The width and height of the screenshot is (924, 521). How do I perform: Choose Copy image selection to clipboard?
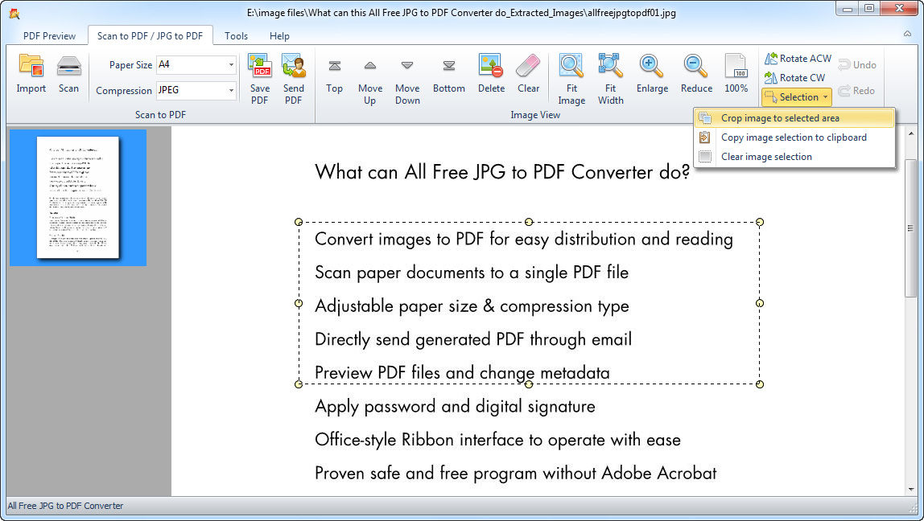coord(794,137)
